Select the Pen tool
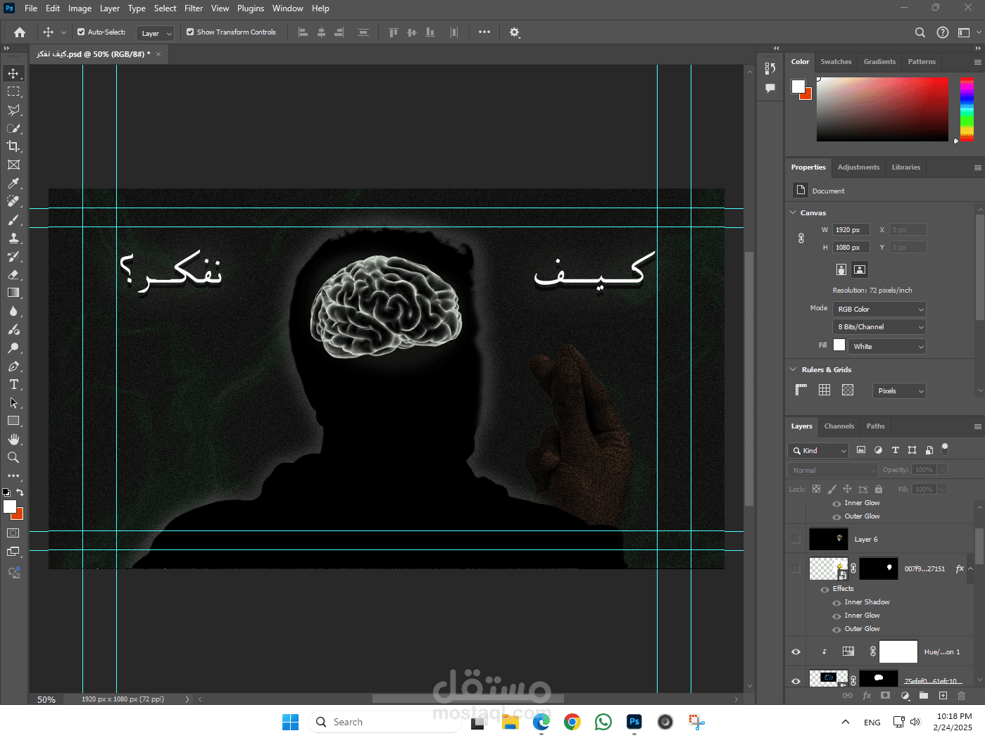The width and height of the screenshot is (985, 738). pyautogui.click(x=13, y=366)
